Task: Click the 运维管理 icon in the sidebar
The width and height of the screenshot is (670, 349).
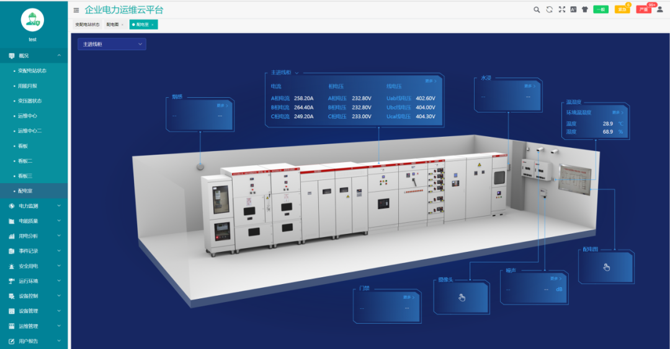Action: pos(12,326)
